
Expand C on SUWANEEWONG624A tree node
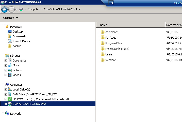pos(6,104)
